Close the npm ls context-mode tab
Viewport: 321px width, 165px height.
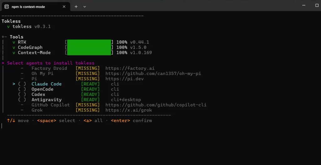coord(64,7)
